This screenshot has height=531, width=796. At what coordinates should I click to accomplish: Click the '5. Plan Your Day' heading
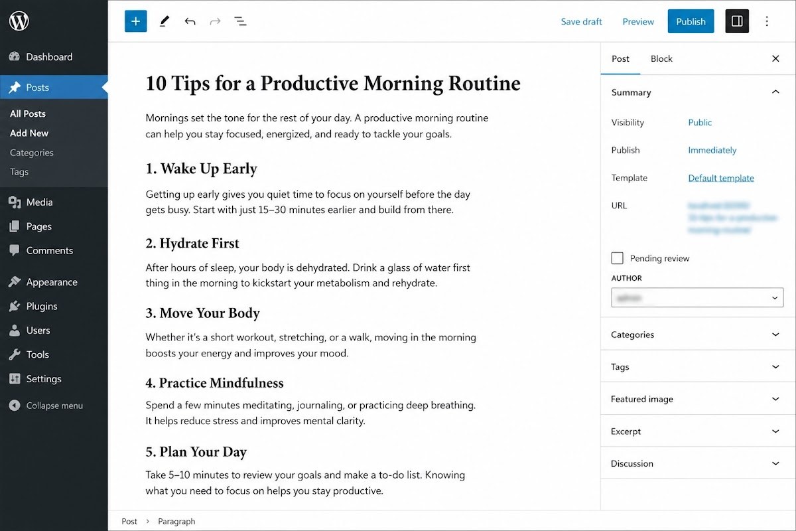pyautogui.click(x=196, y=452)
